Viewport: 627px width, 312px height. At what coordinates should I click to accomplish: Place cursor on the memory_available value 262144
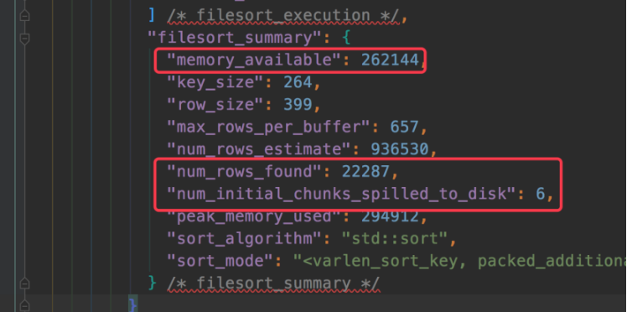click(x=391, y=60)
